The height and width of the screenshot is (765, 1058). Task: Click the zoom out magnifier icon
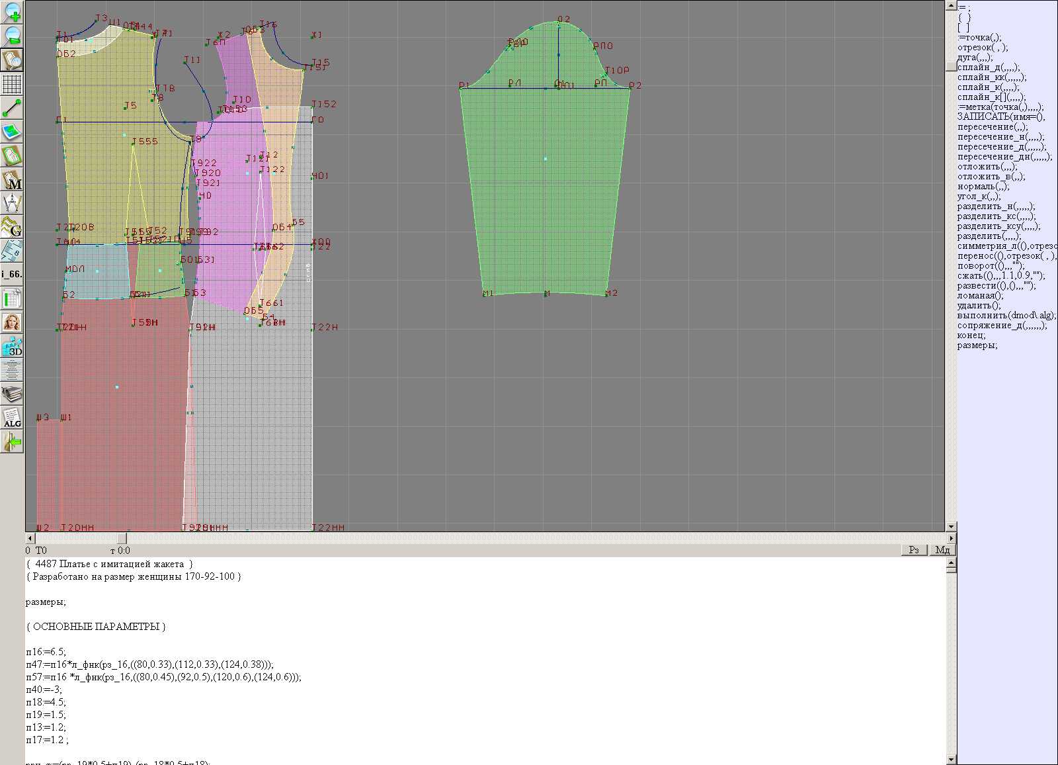coord(12,36)
